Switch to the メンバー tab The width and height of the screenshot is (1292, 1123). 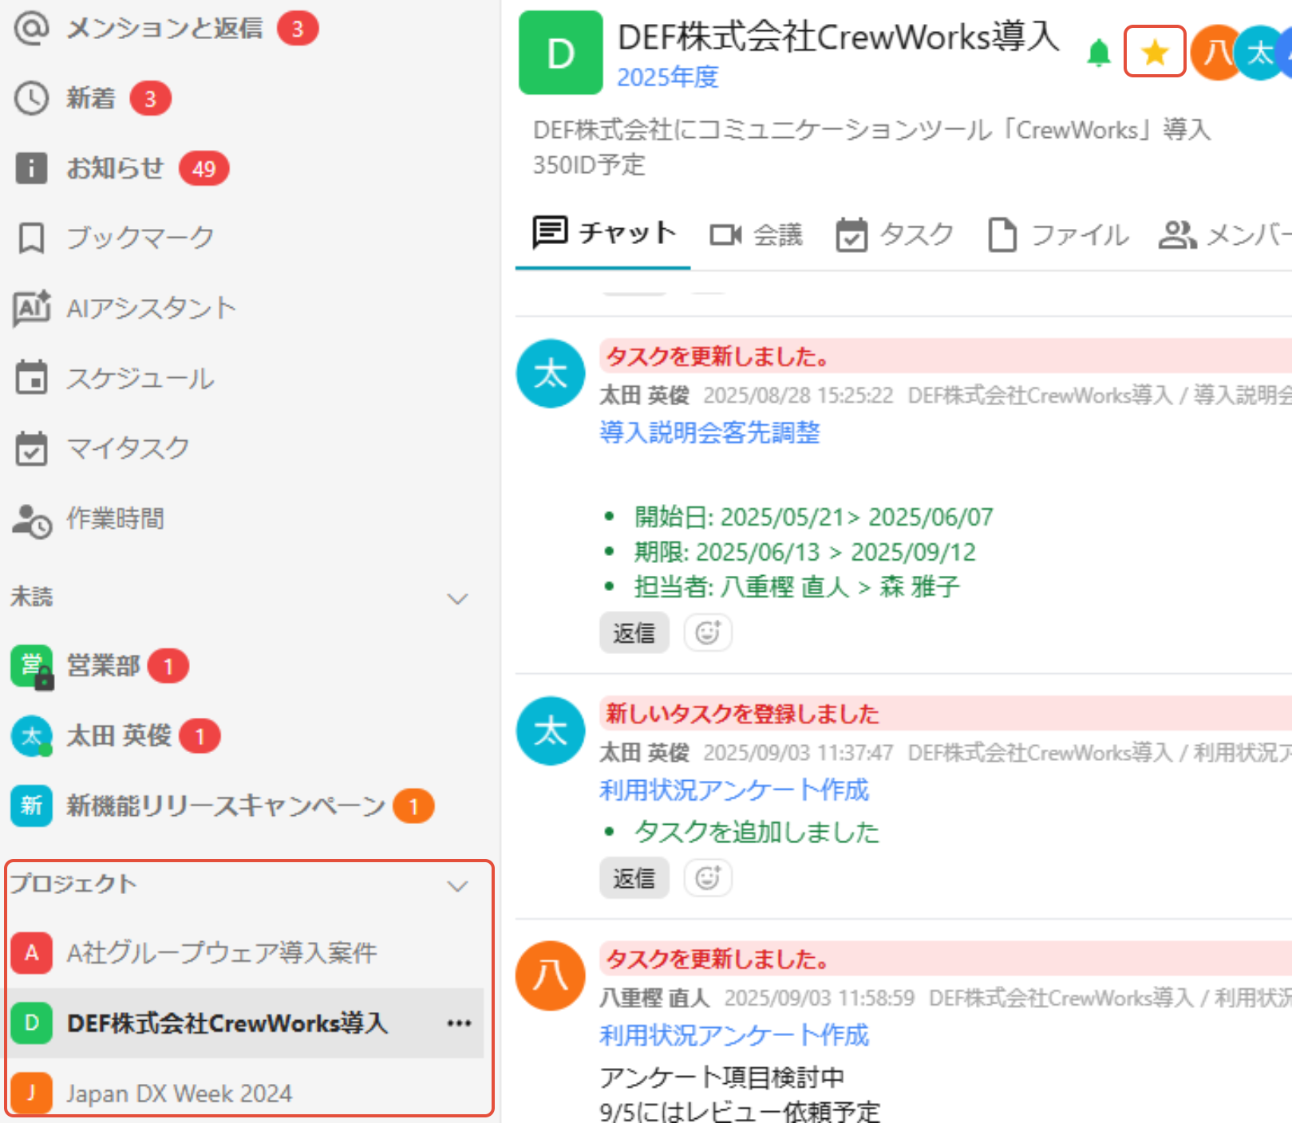click(x=1225, y=234)
